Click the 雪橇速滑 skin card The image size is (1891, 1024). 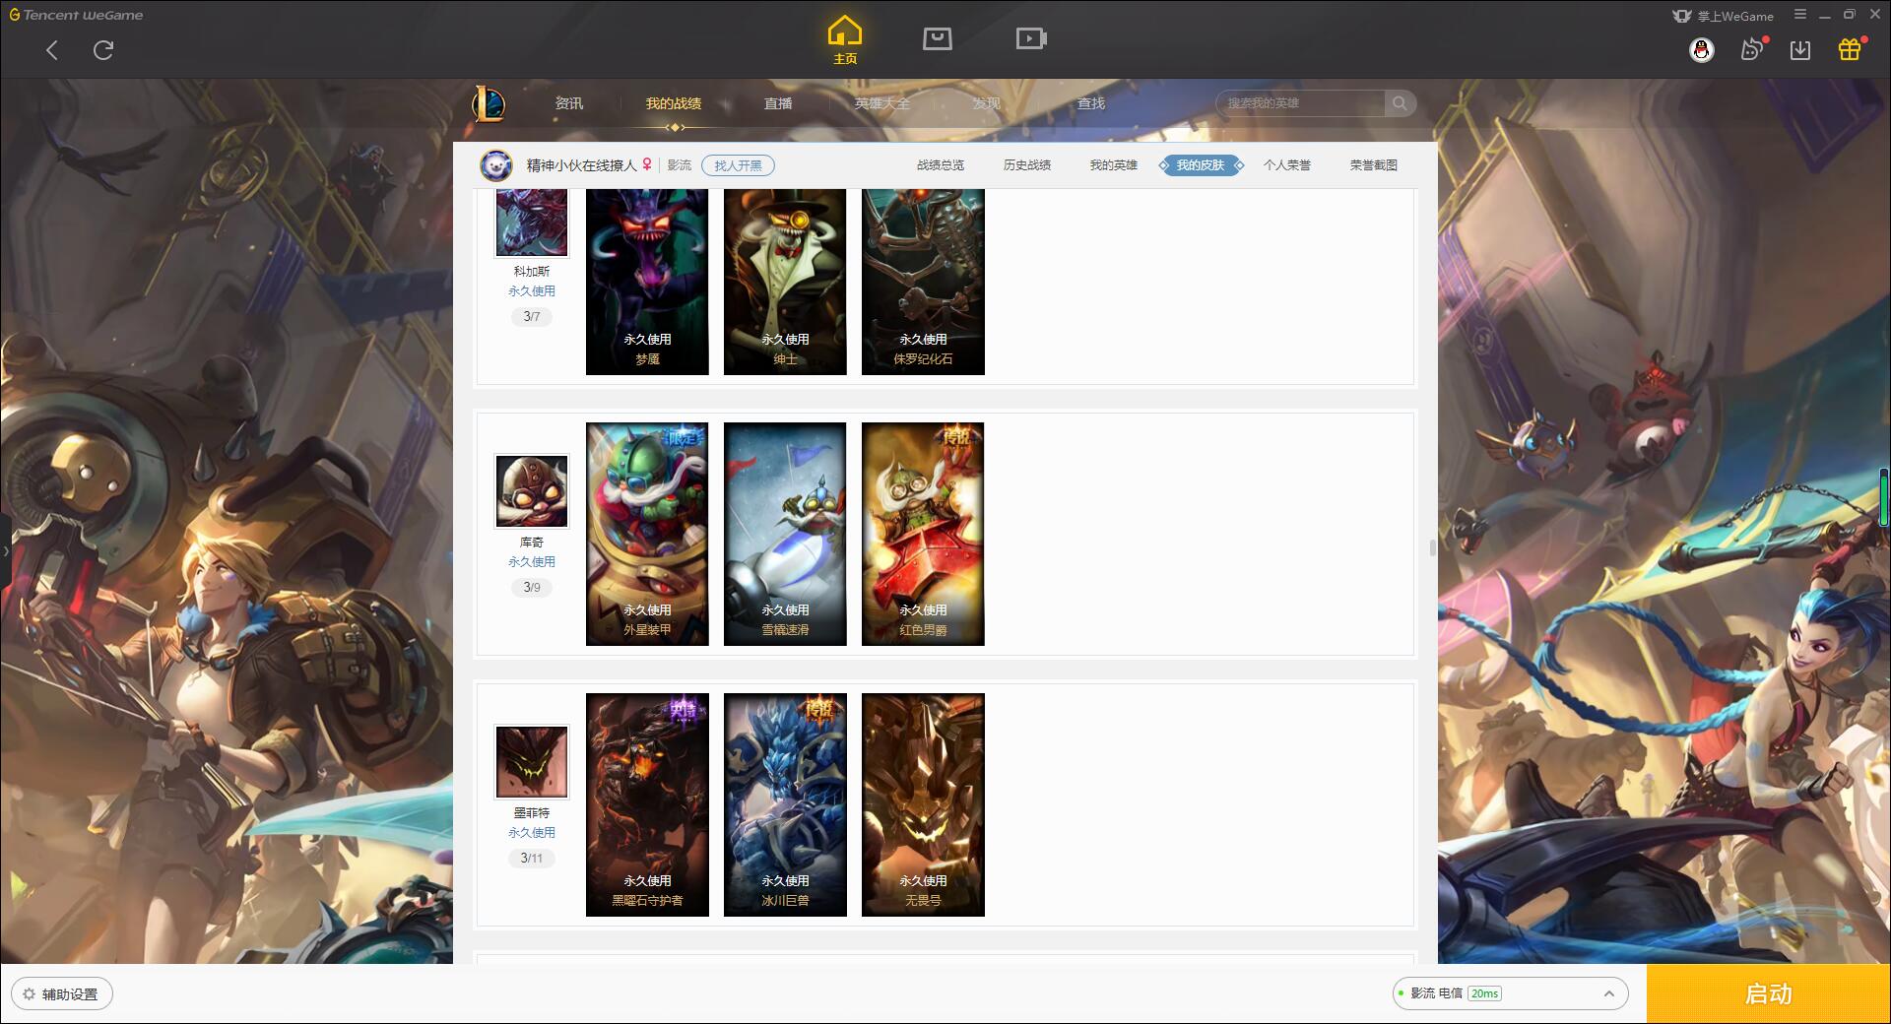point(785,535)
